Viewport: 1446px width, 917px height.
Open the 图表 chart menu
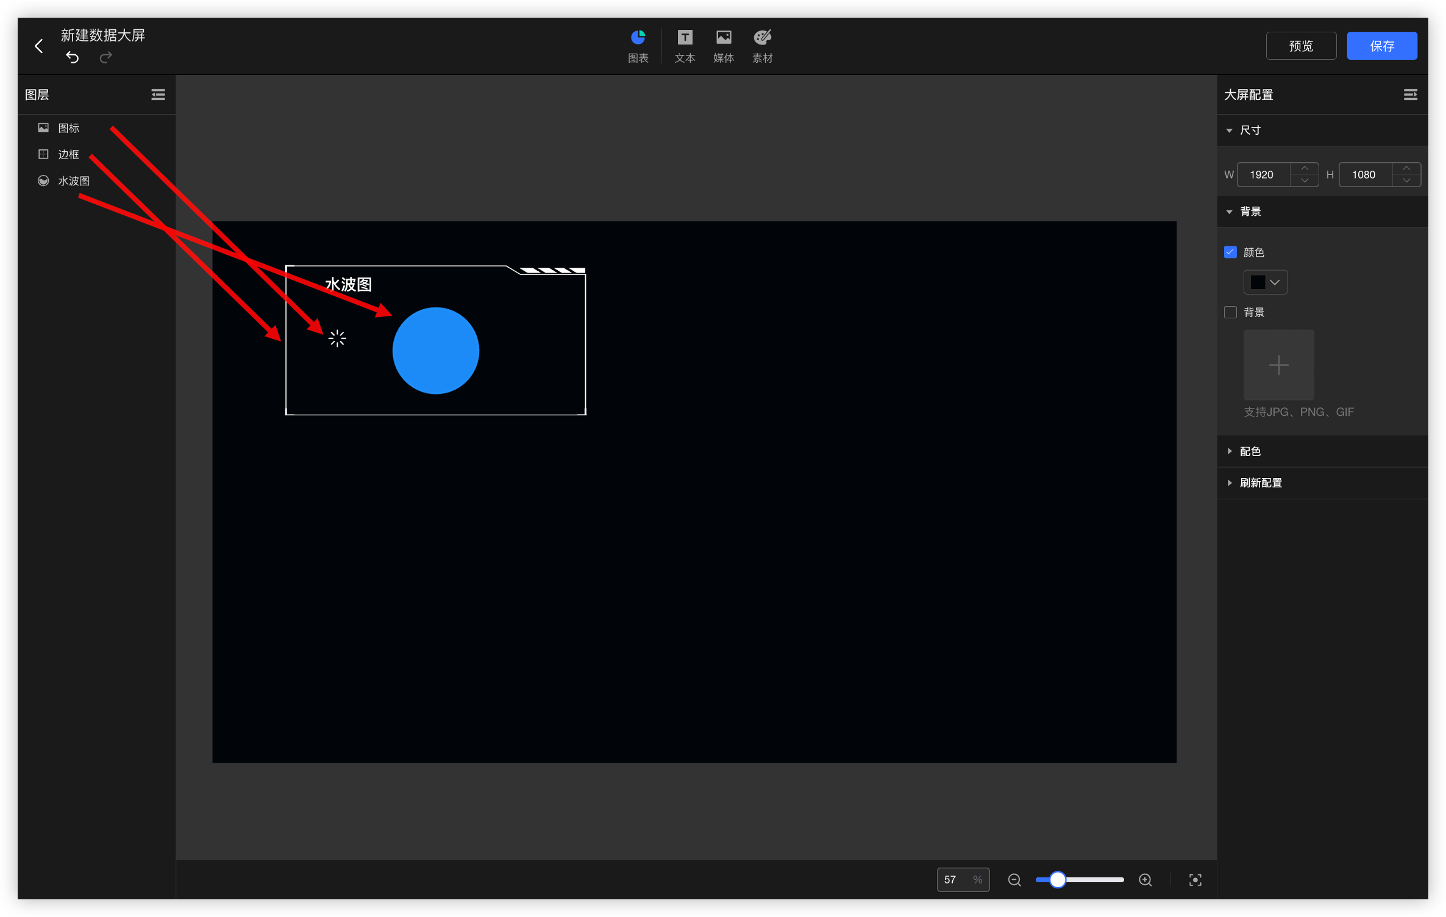tap(638, 46)
